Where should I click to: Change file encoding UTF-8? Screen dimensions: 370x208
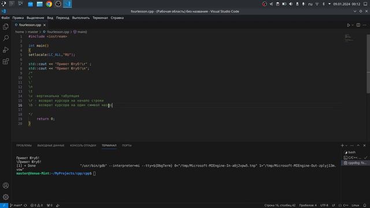(x=324, y=206)
